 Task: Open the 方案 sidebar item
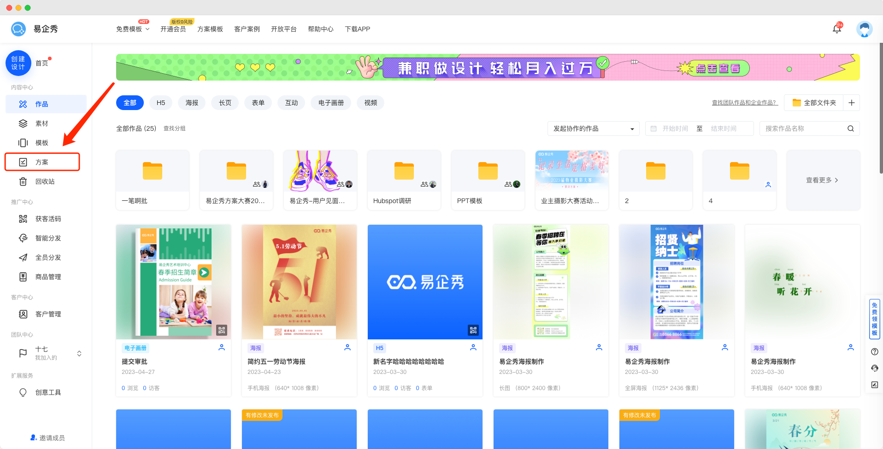coord(42,162)
